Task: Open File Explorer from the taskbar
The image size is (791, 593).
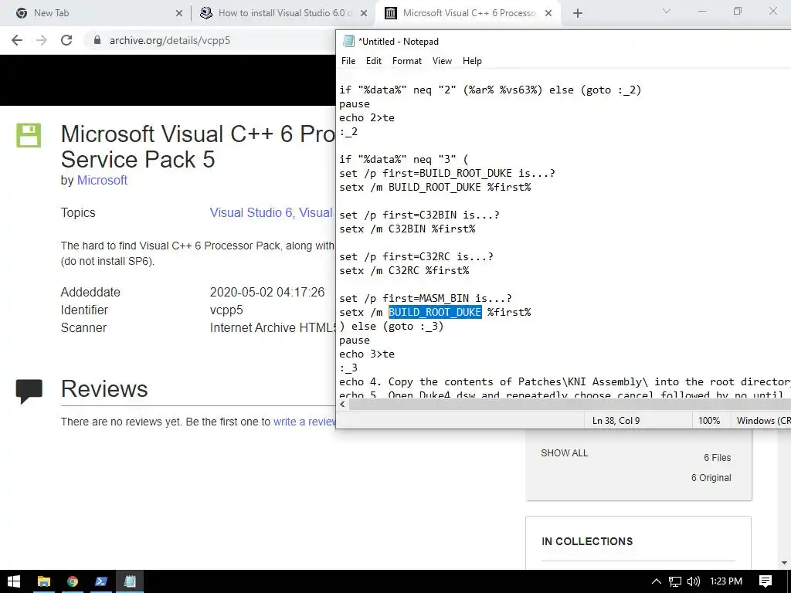Action: pos(44,581)
